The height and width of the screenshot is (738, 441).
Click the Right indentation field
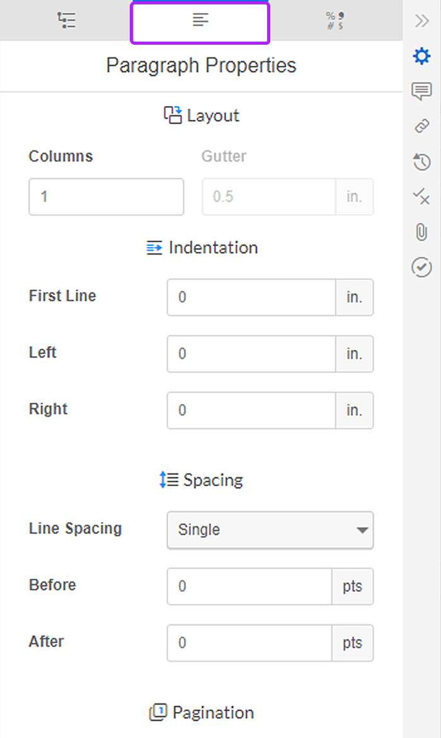(251, 410)
